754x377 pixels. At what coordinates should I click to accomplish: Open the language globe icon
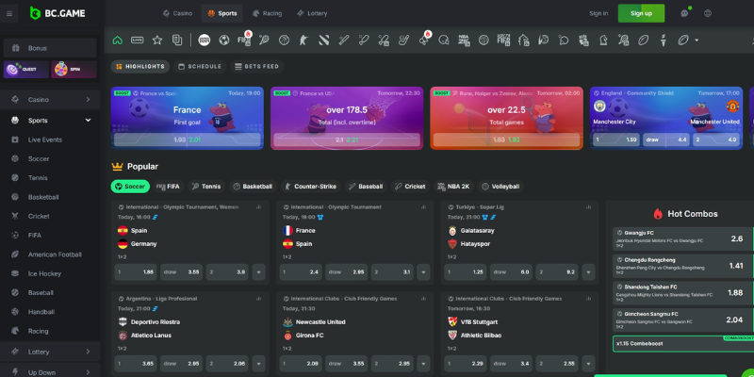pos(708,13)
